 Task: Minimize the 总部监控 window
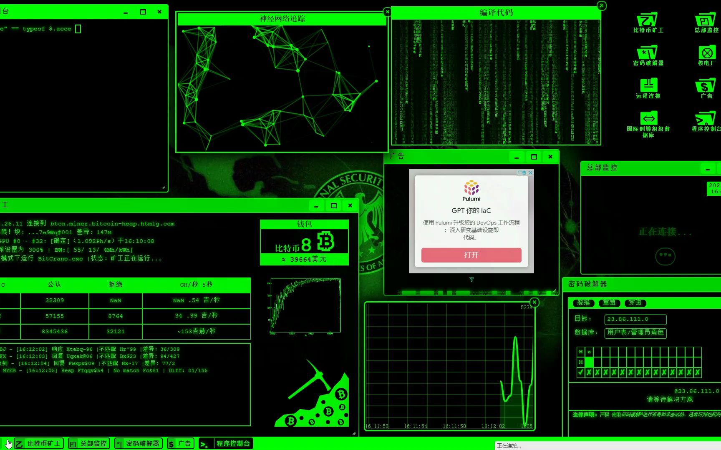[707, 169]
